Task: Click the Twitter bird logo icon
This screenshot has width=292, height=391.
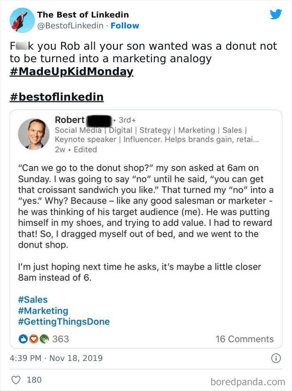Action: click(x=276, y=15)
